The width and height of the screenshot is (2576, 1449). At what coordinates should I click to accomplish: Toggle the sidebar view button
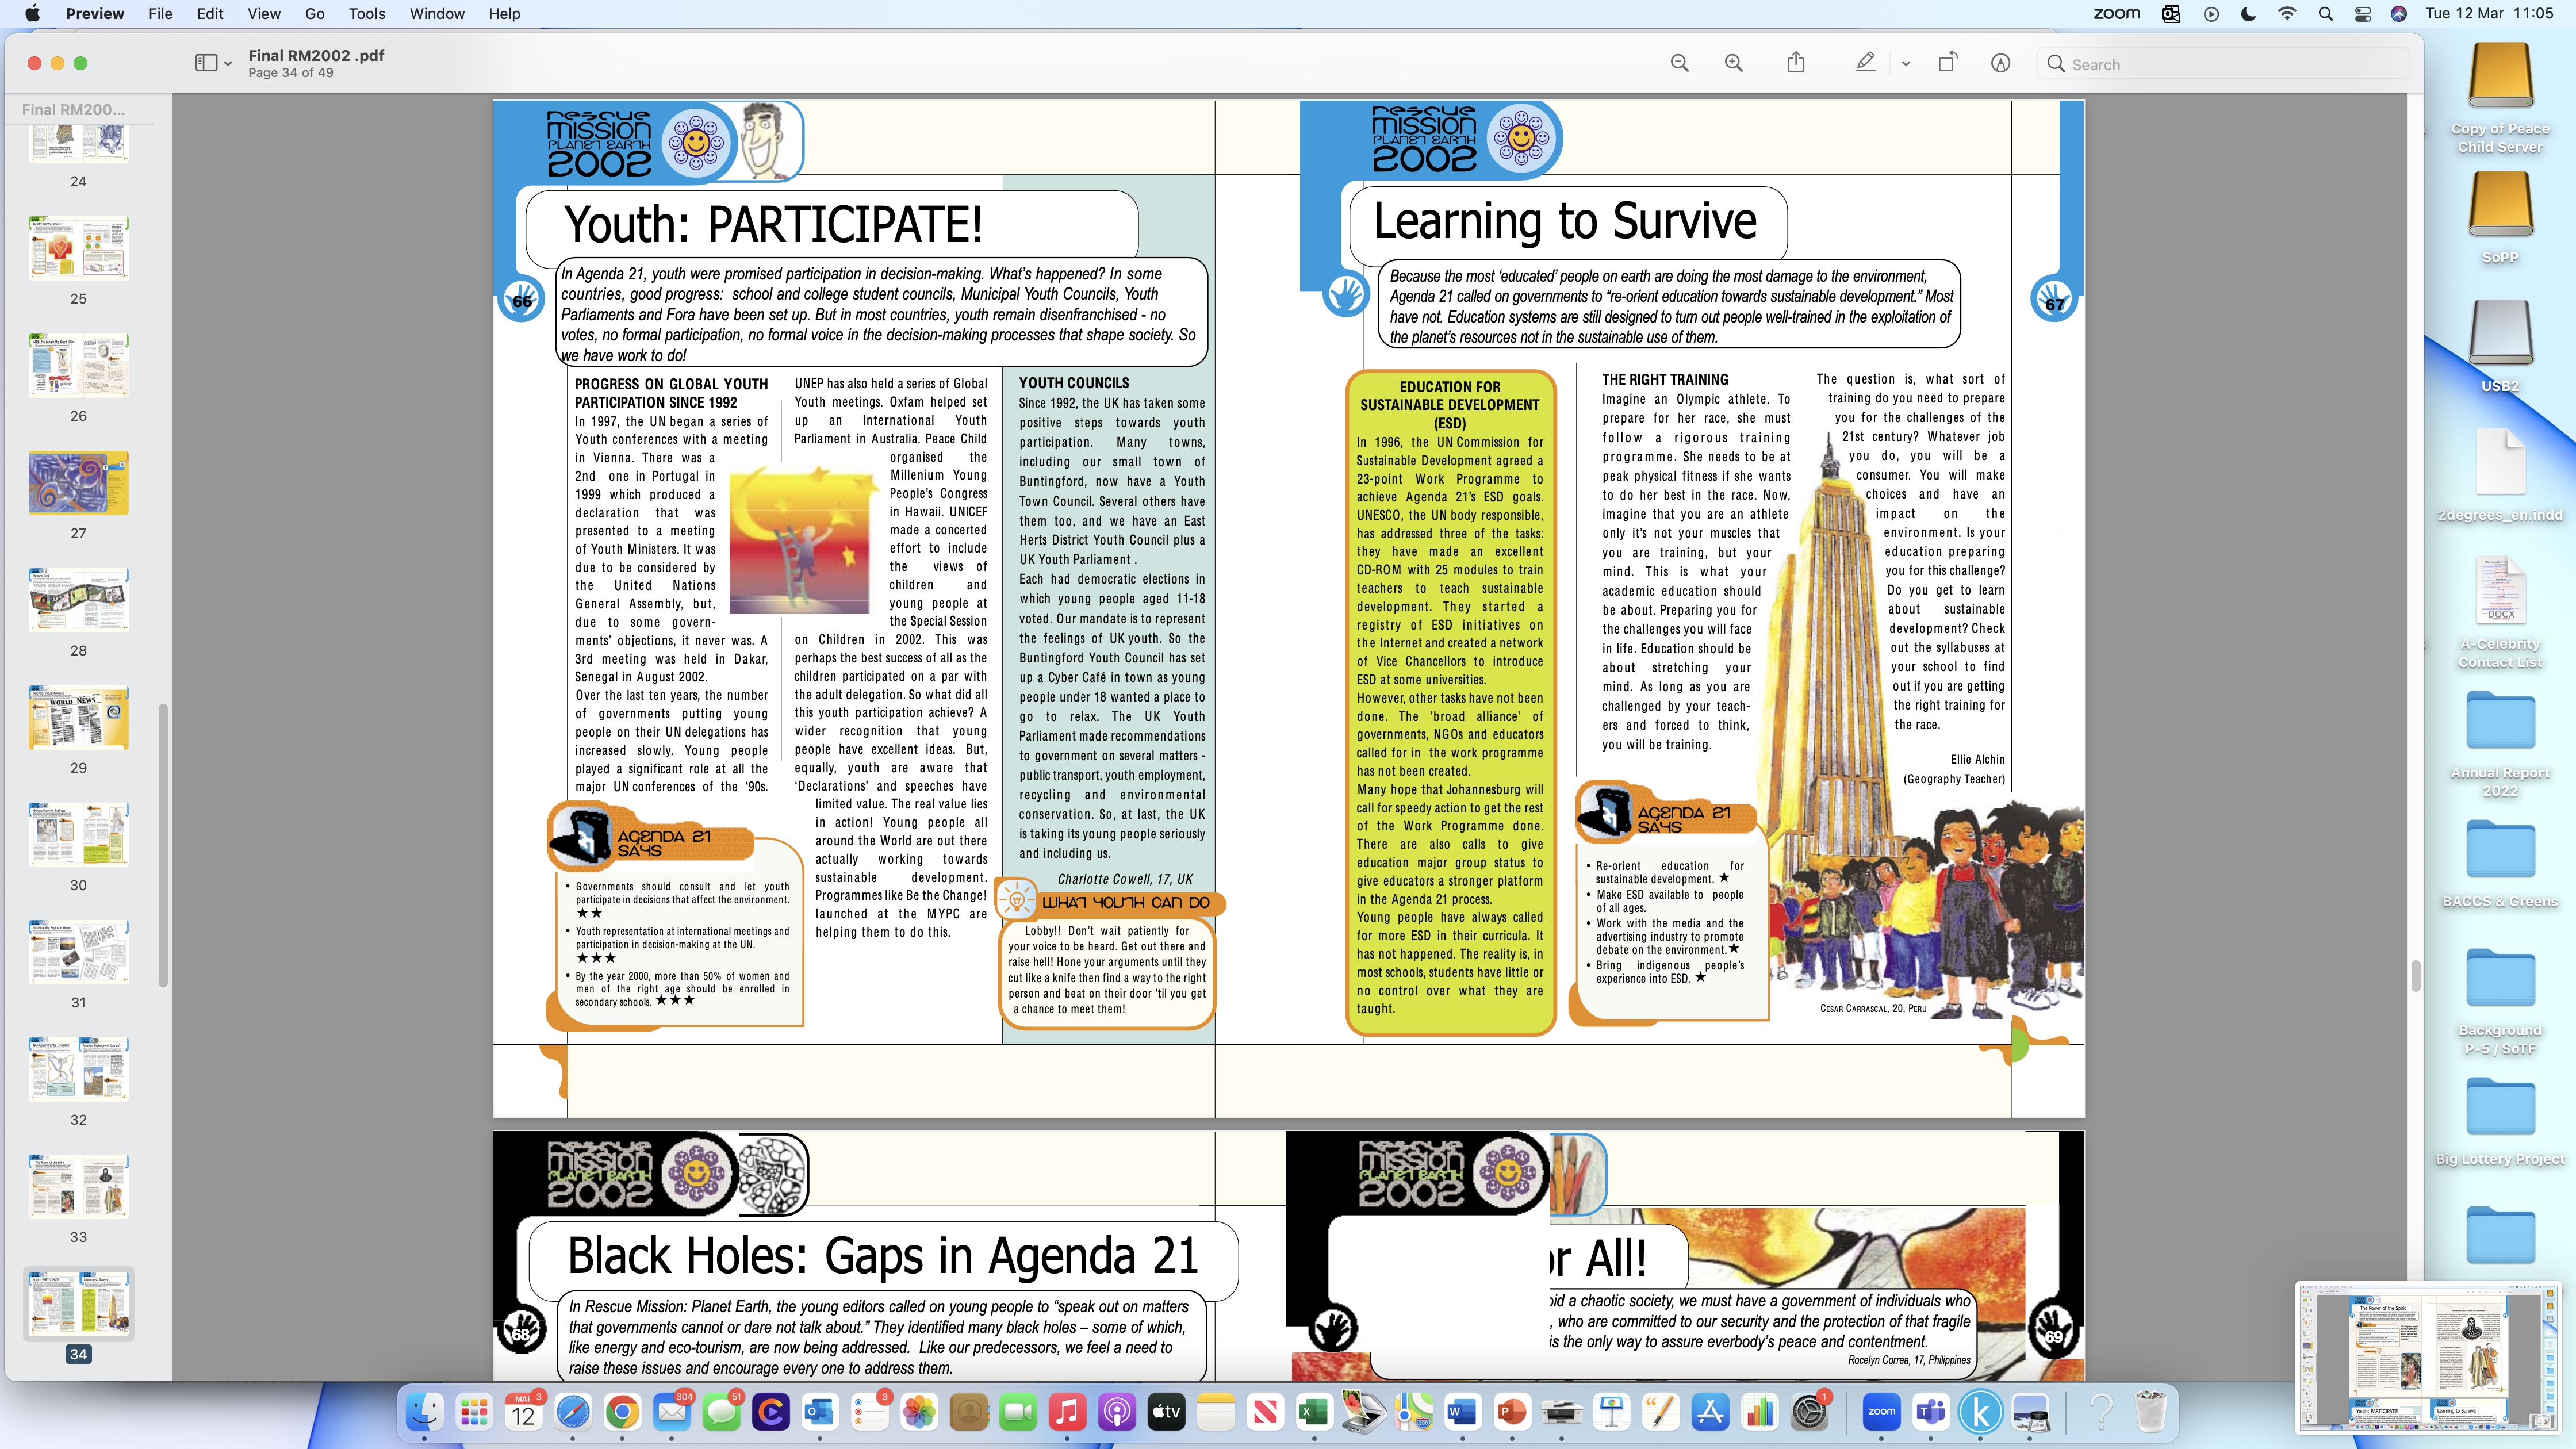tap(206, 63)
